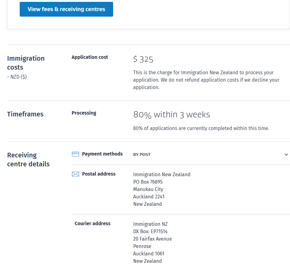Screen dimensions: 290x272
Task: Click the NZD ($) currency note
Action: coord(17,77)
